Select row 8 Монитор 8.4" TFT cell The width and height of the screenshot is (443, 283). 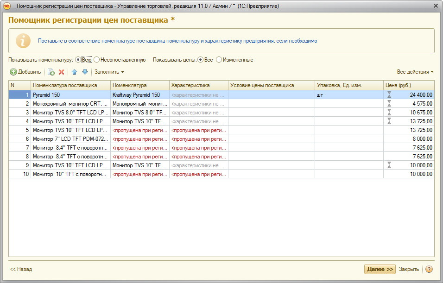pos(70,156)
